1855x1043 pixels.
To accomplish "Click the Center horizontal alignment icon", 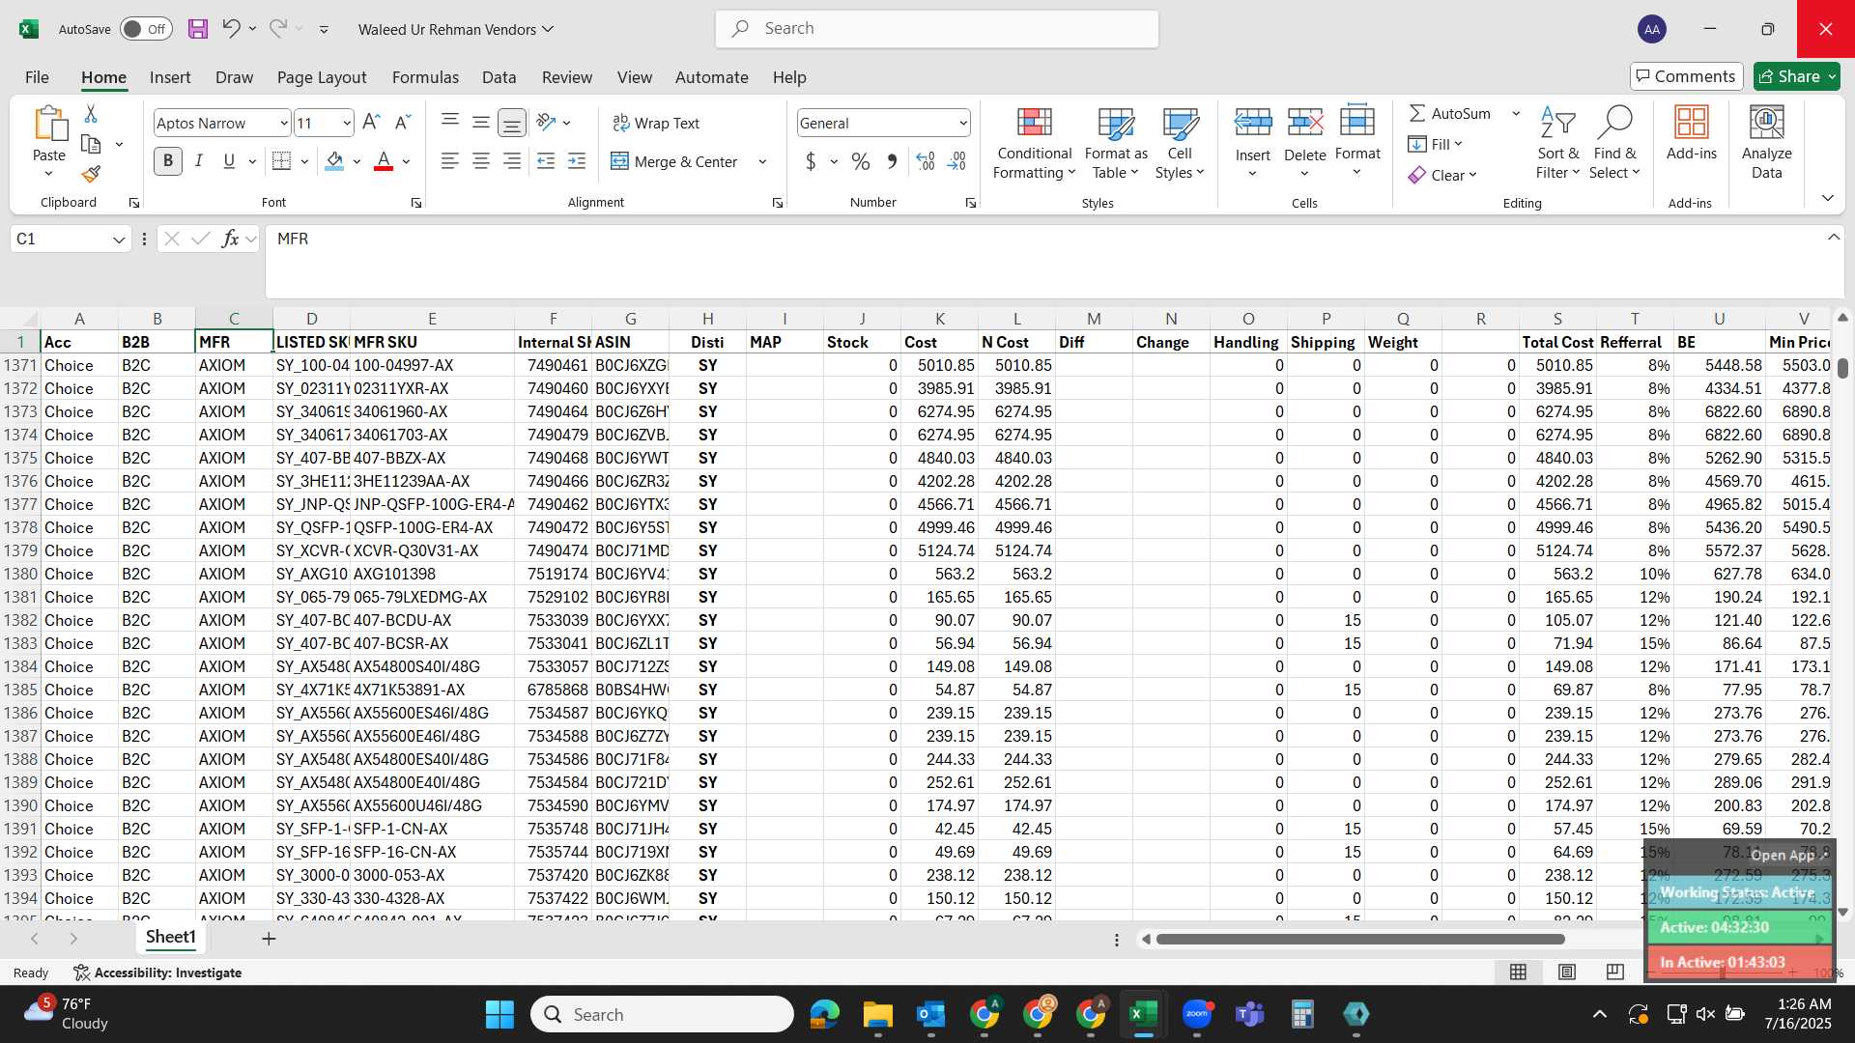I will (480, 161).
